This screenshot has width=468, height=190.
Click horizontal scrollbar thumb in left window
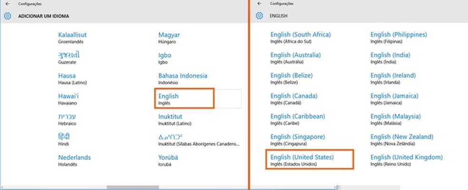(x=133, y=187)
